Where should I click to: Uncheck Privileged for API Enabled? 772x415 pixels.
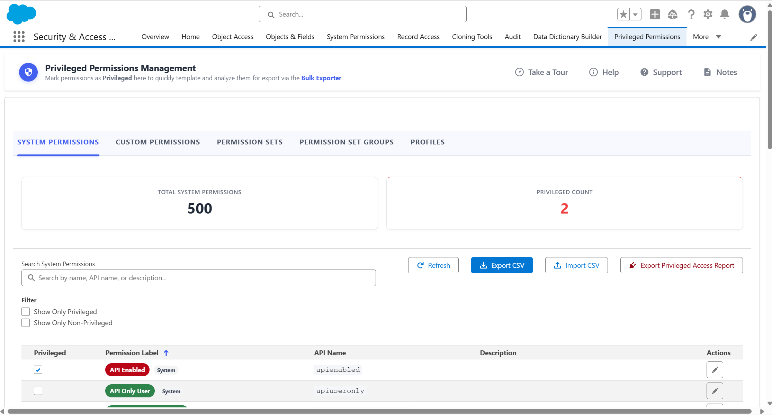point(38,370)
